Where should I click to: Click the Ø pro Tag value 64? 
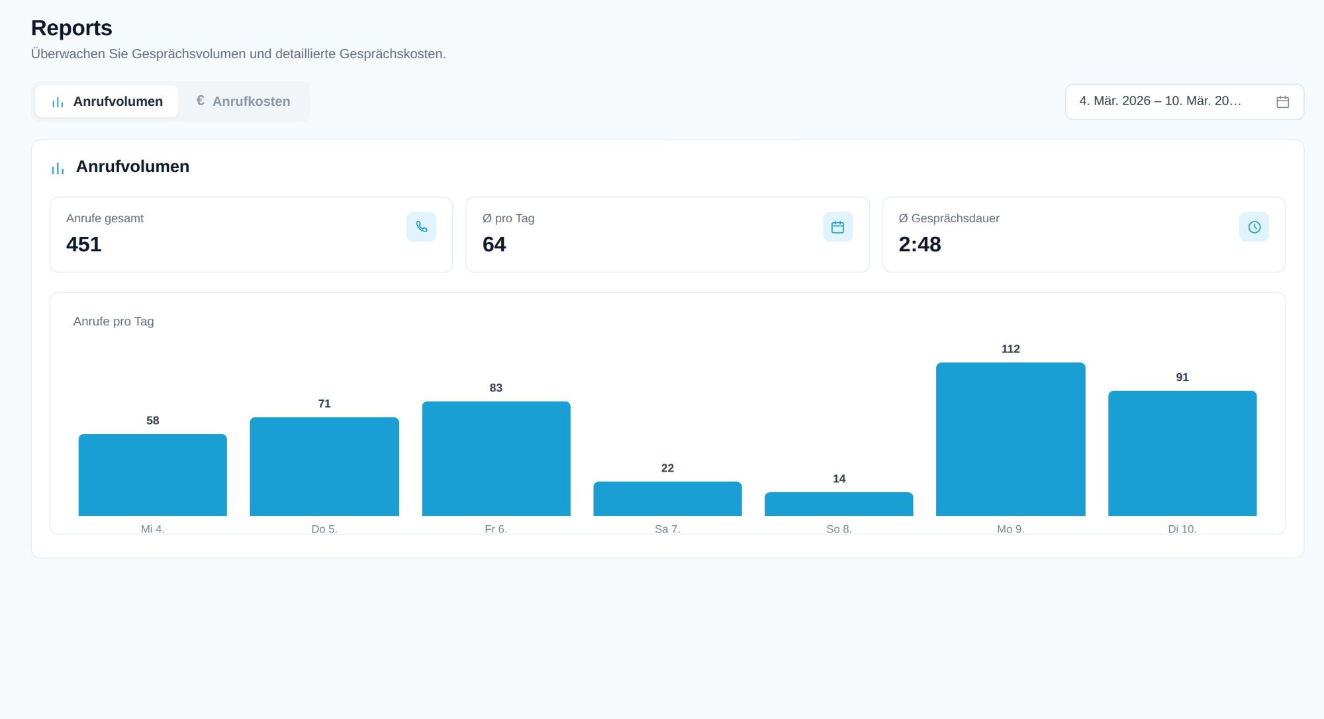coord(494,245)
